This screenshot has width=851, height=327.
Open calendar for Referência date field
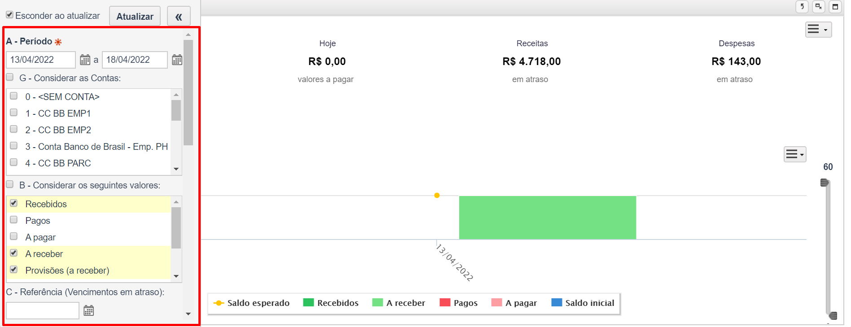[89, 310]
